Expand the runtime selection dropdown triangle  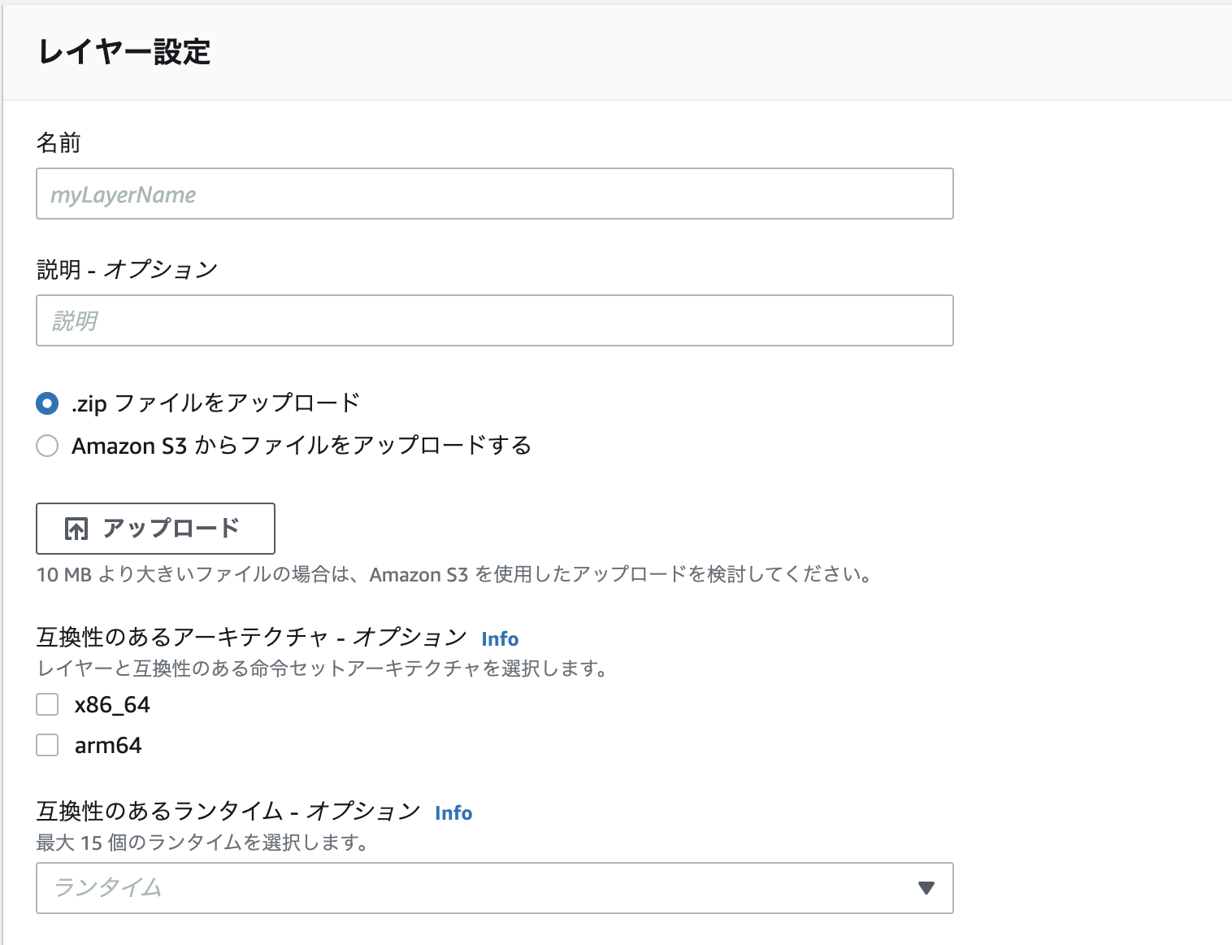pyautogui.click(x=926, y=888)
